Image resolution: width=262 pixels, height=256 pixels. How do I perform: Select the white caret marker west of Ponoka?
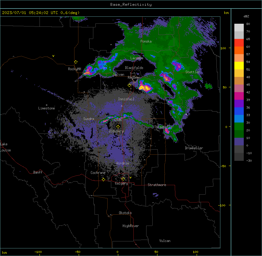111,45
